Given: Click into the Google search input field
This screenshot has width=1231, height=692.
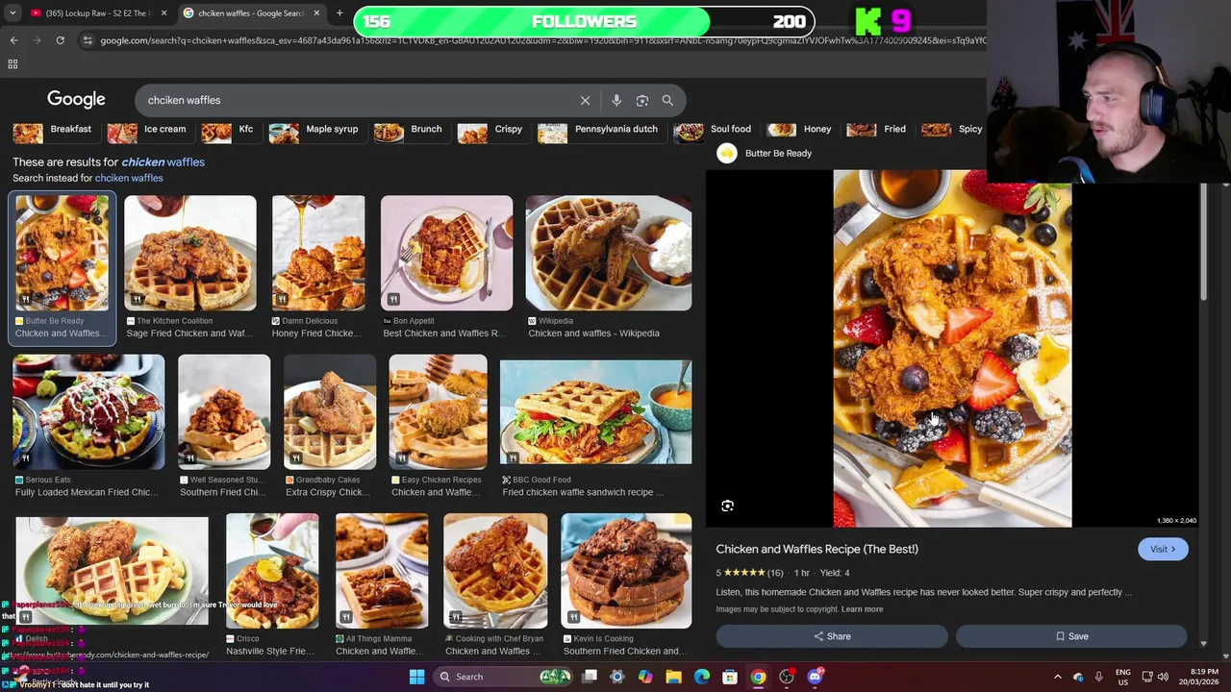Looking at the screenshot, I should tap(356, 100).
